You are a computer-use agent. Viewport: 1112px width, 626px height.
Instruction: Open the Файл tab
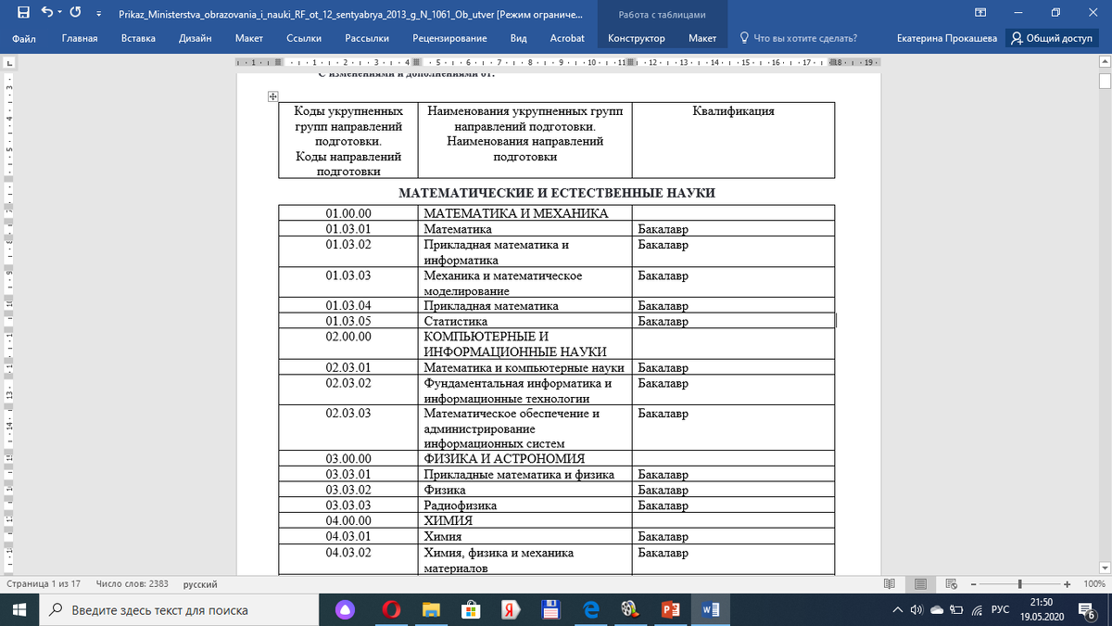(x=24, y=38)
